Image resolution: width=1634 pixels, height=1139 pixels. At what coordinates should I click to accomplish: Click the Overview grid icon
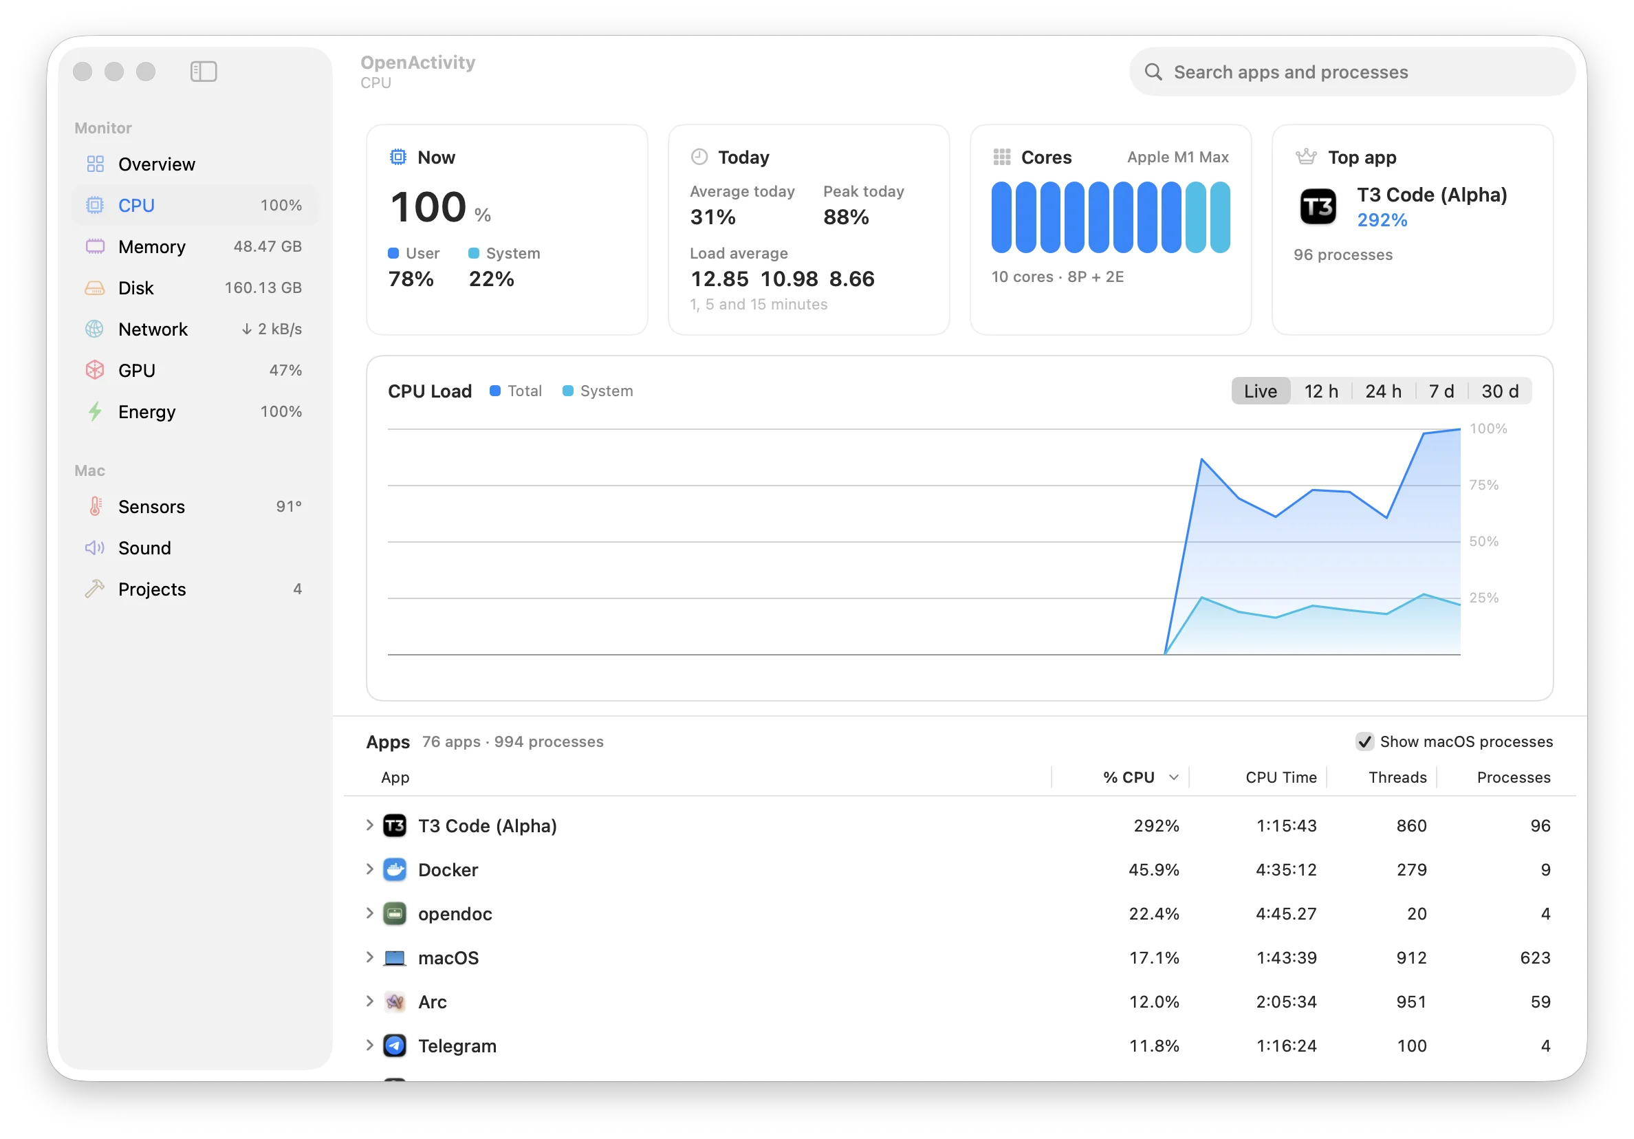[96, 164]
